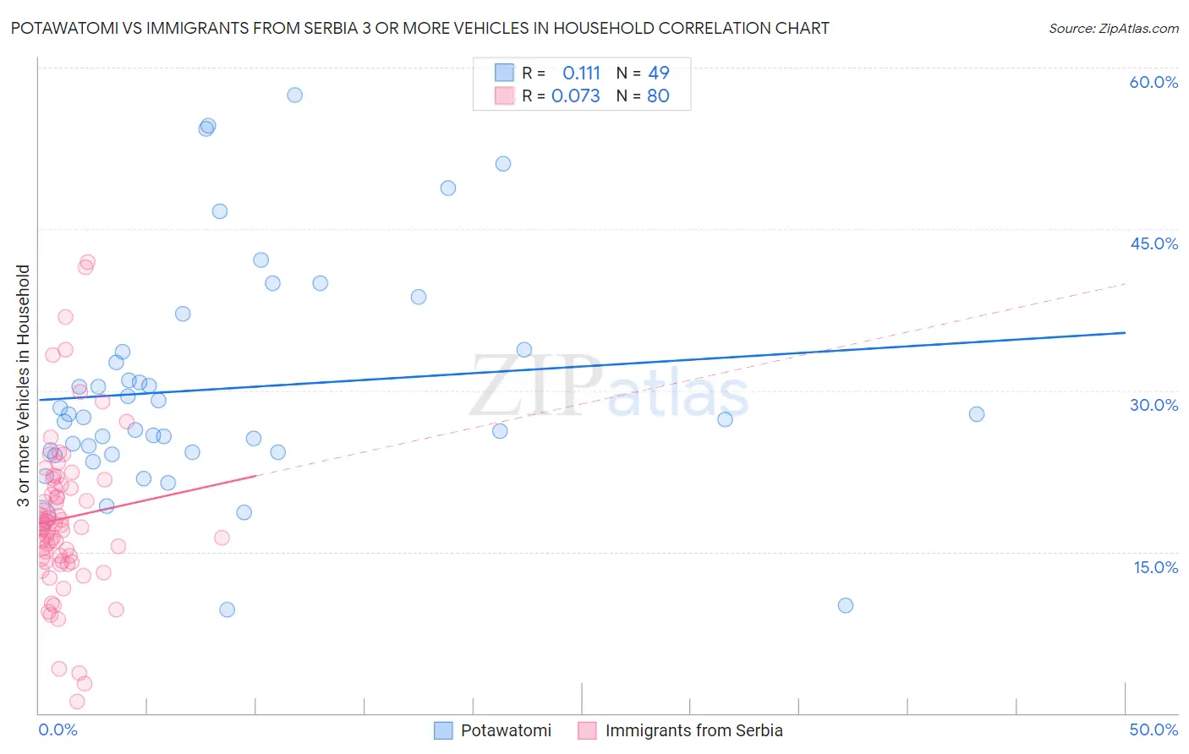Viewport: 1189px width, 754px height.
Task: Click the 15.0% y-axis tick label
Action: pyautogui.click(x=1155, y=567)
